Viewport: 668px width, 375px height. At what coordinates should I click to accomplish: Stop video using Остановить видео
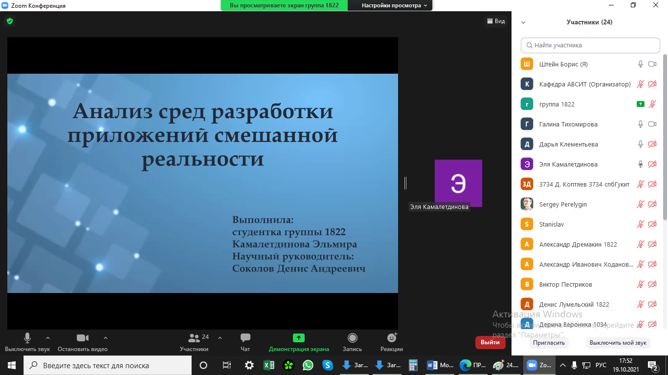83,338
